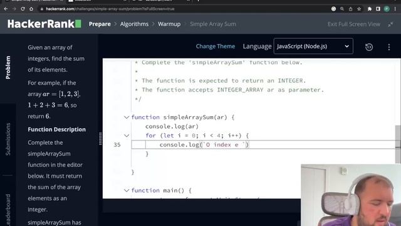The width and height of the screenshot is (401, 226).
Task: Click the hackerrank.com URL in the address bar
Action: point(110,9)
